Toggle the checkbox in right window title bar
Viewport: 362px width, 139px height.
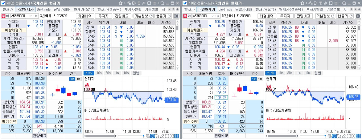tap(185, 3)
